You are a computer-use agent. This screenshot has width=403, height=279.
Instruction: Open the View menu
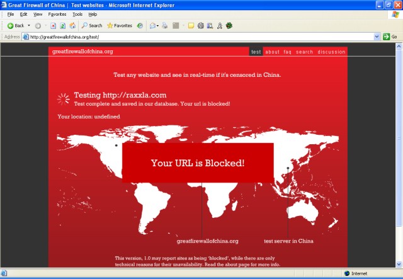pos(38,14)
